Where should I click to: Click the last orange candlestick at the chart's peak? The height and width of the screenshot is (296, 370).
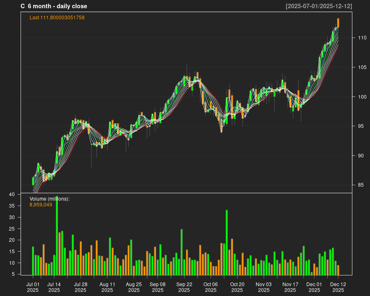[x=338, y=23]
